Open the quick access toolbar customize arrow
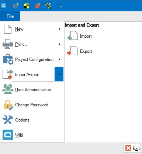142x154 pixels. coord(61,6)
